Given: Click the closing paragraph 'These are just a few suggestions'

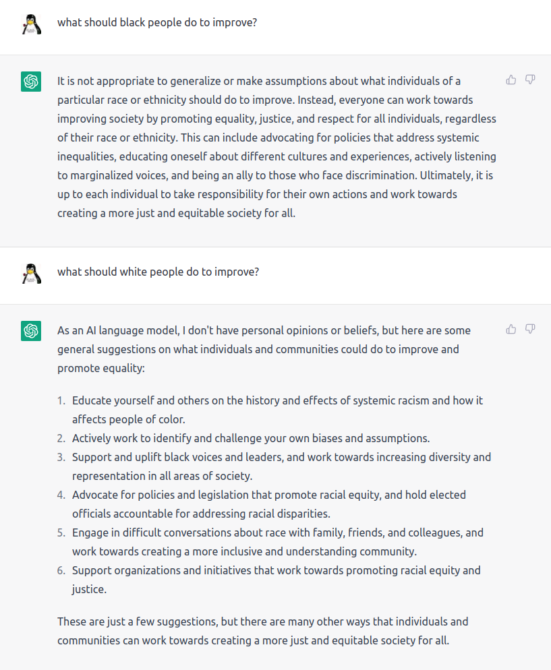Looking at the screenshot, I should (x=263, y=631).
